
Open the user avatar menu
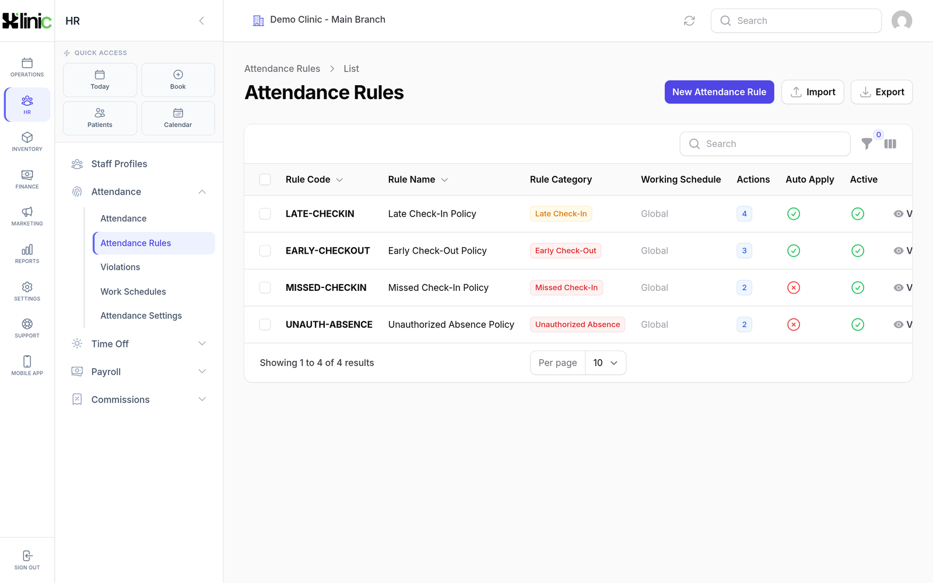(902, 20)
